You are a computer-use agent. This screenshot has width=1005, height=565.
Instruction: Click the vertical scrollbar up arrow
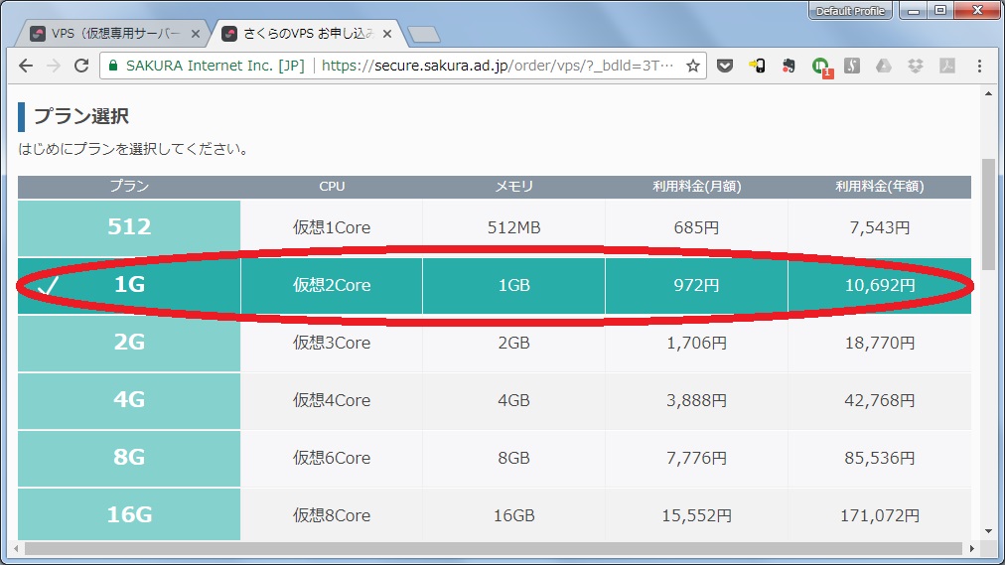(988, 93)
